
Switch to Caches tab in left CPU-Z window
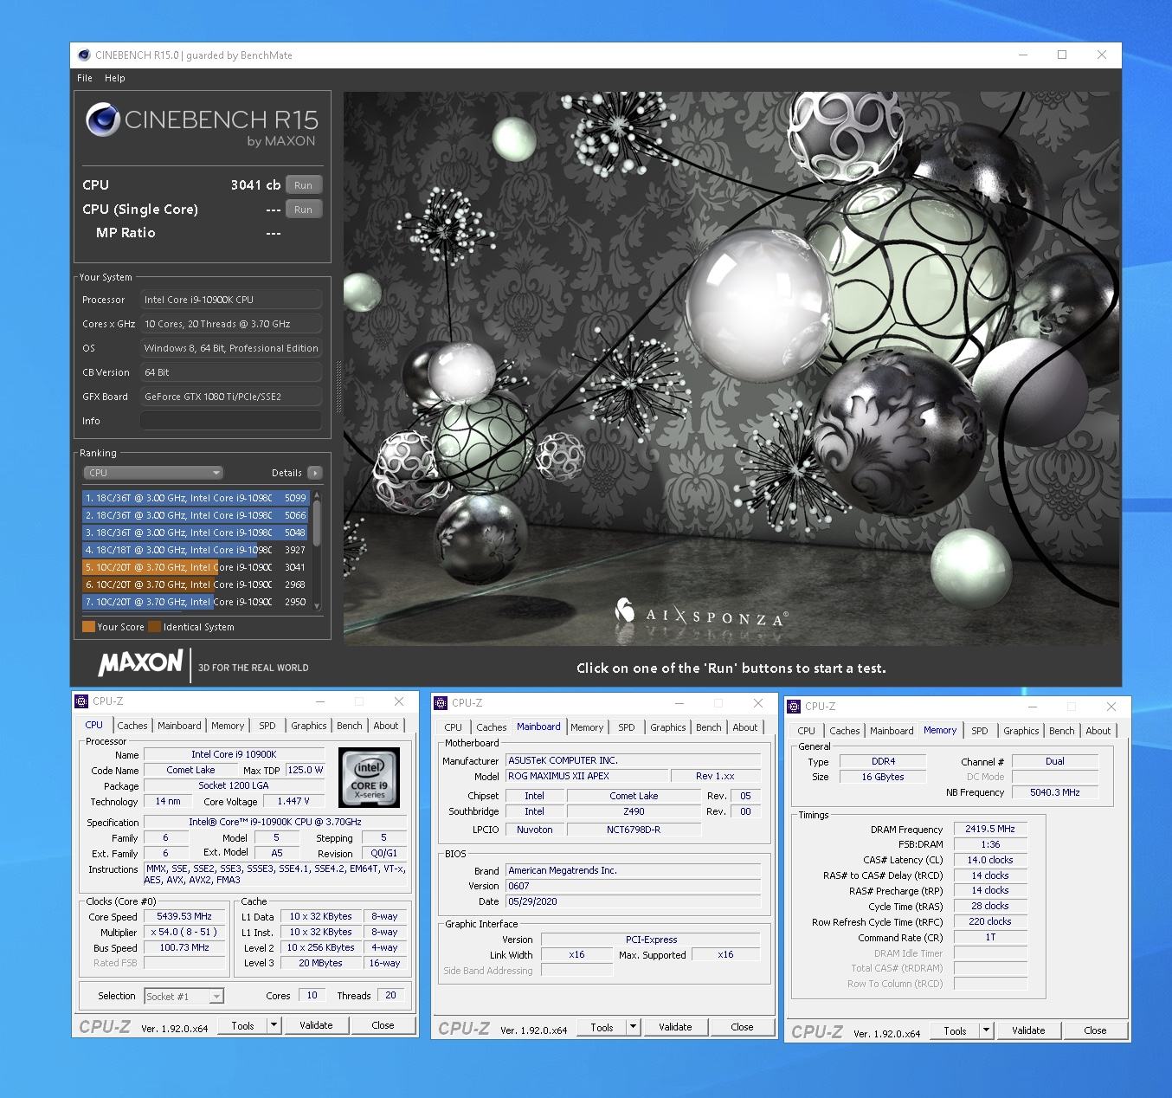point(132,726)
